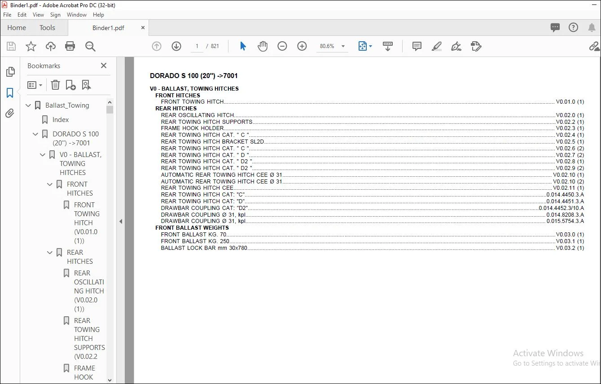Select the FRAME HOOK bookmark
Image resolution: width=601 pixels, height=384 pixels.
84,373
